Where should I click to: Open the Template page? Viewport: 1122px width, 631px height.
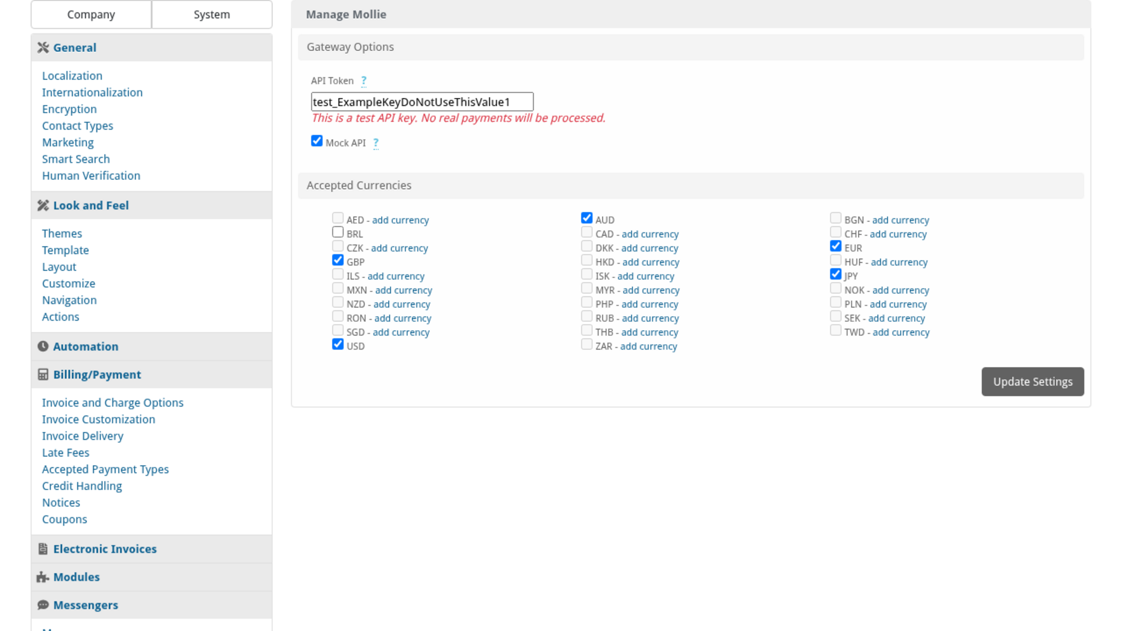[x=65, y=250]
